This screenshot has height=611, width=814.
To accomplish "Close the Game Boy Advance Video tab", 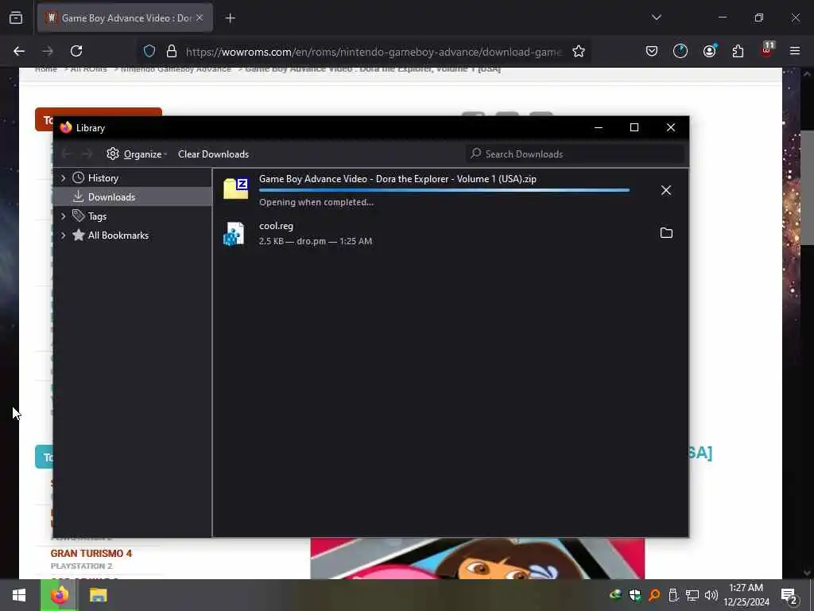I will pos(200,18).
